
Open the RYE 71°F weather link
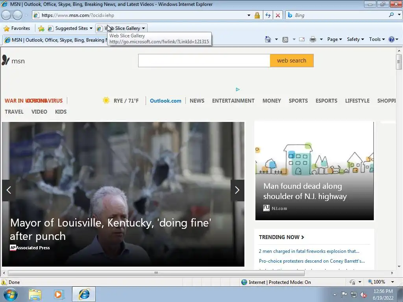126,101
